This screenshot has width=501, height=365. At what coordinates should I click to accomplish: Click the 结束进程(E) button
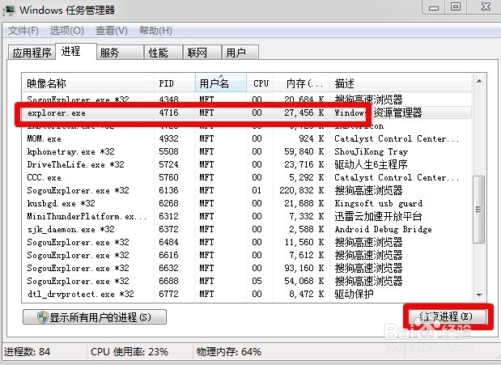tap(448, 316)
